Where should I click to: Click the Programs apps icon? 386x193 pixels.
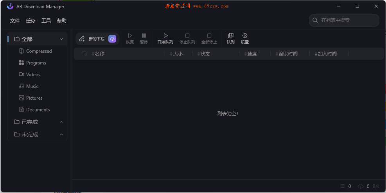(22, 63)
